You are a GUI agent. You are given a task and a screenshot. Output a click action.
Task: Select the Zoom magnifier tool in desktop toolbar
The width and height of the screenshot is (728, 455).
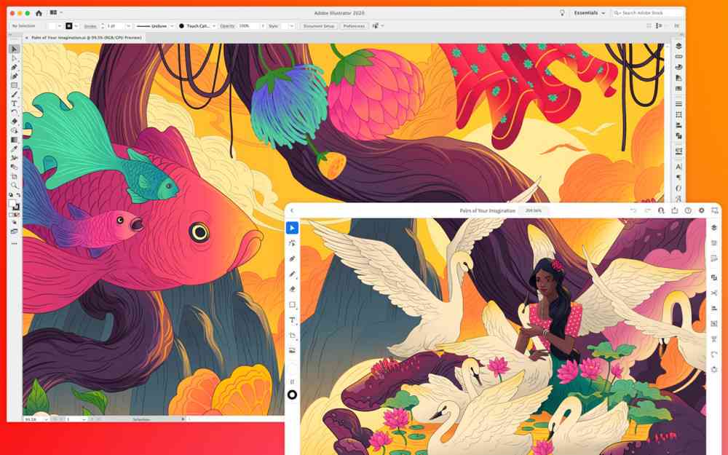(x=15, y=185)
